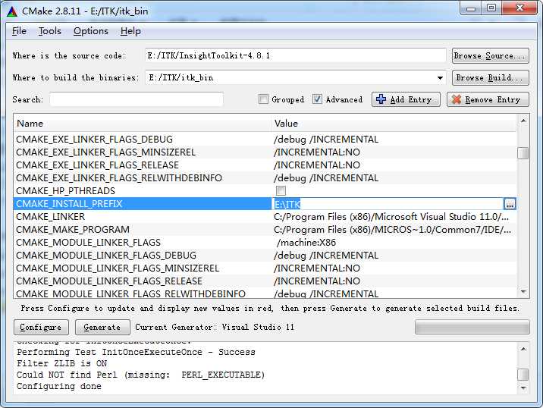Click the CMAKE_MAKE_PROGRAM MICROS~1.0 path value
This screenshot has height=408, width=543.
[392, 230]
